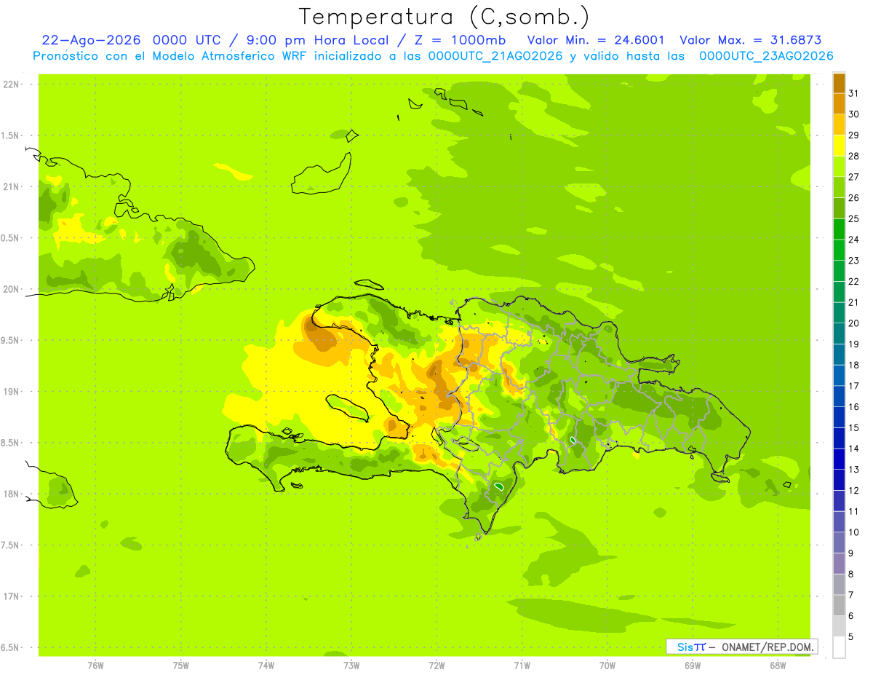Click the legend value "31"

(x=854, y=93)
